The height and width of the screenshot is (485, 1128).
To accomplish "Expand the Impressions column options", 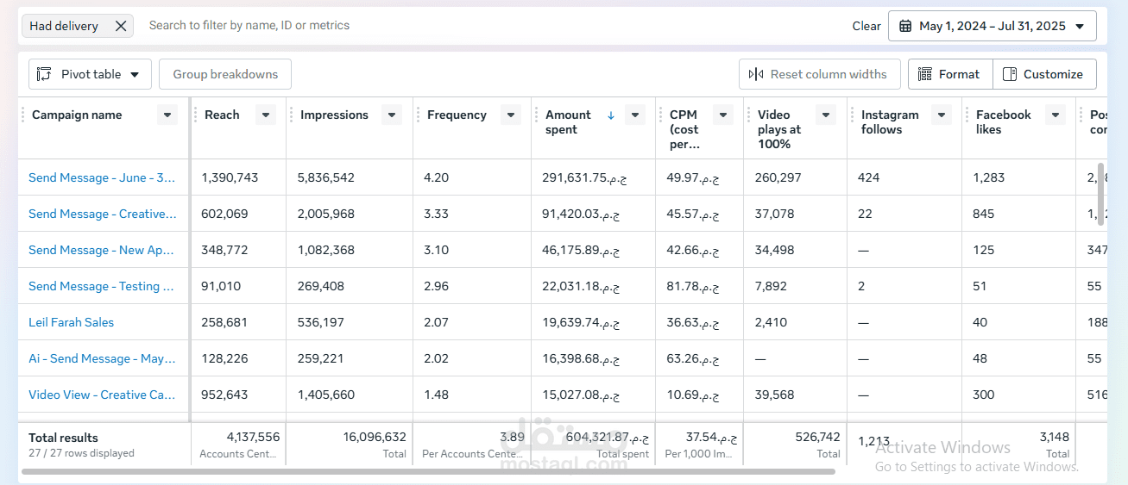I will coord(392,115).
